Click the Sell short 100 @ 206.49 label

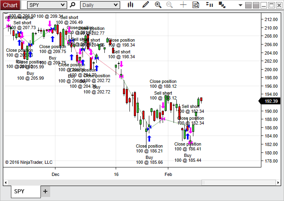coord(69,20)
